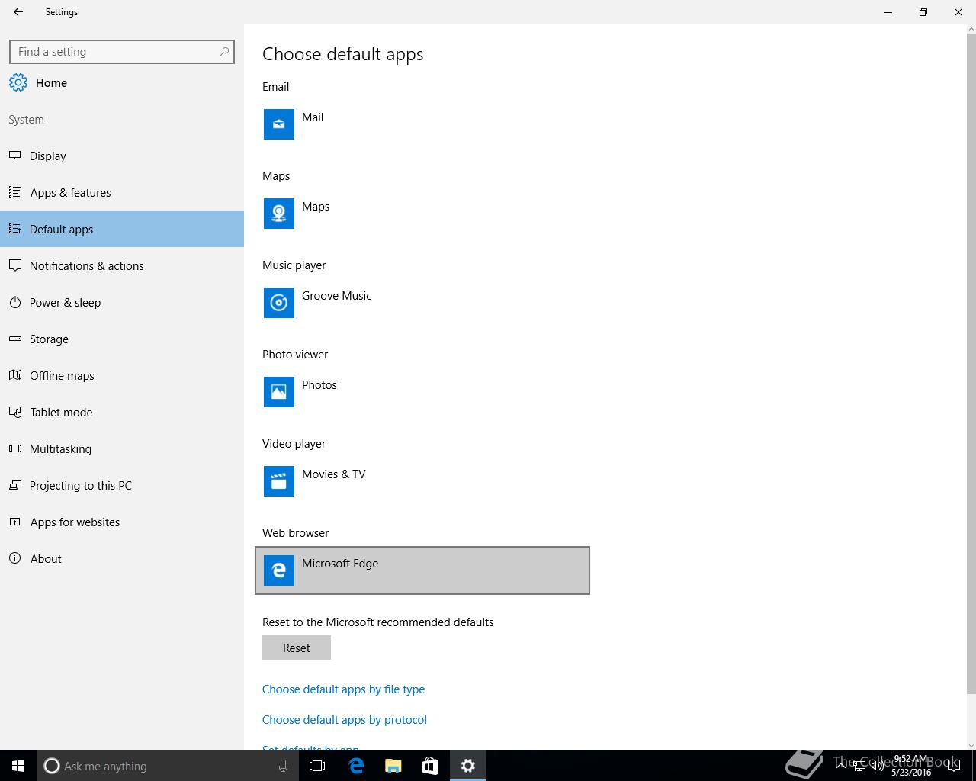
Task: Open Storage settings
Action: (122, 339)
